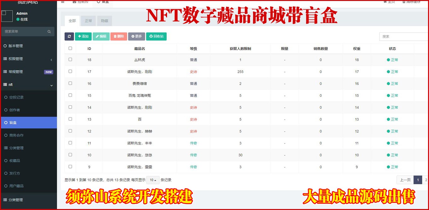Click 正常 status for ID 18

392,60
